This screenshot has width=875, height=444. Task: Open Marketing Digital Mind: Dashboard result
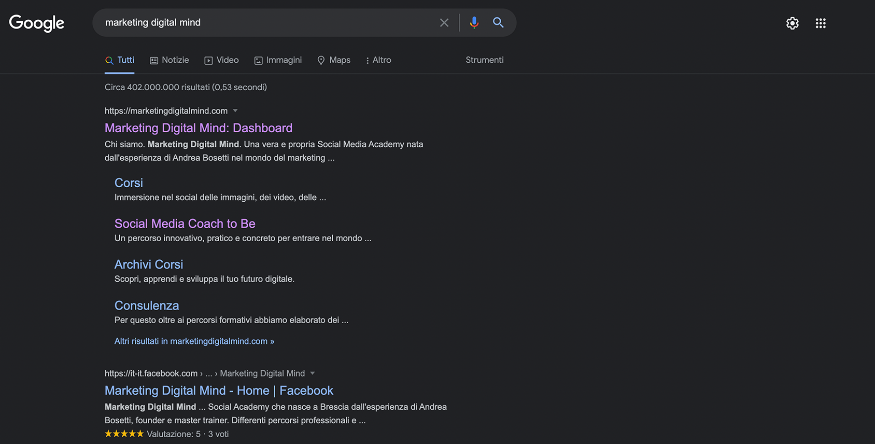click(199, 128)
